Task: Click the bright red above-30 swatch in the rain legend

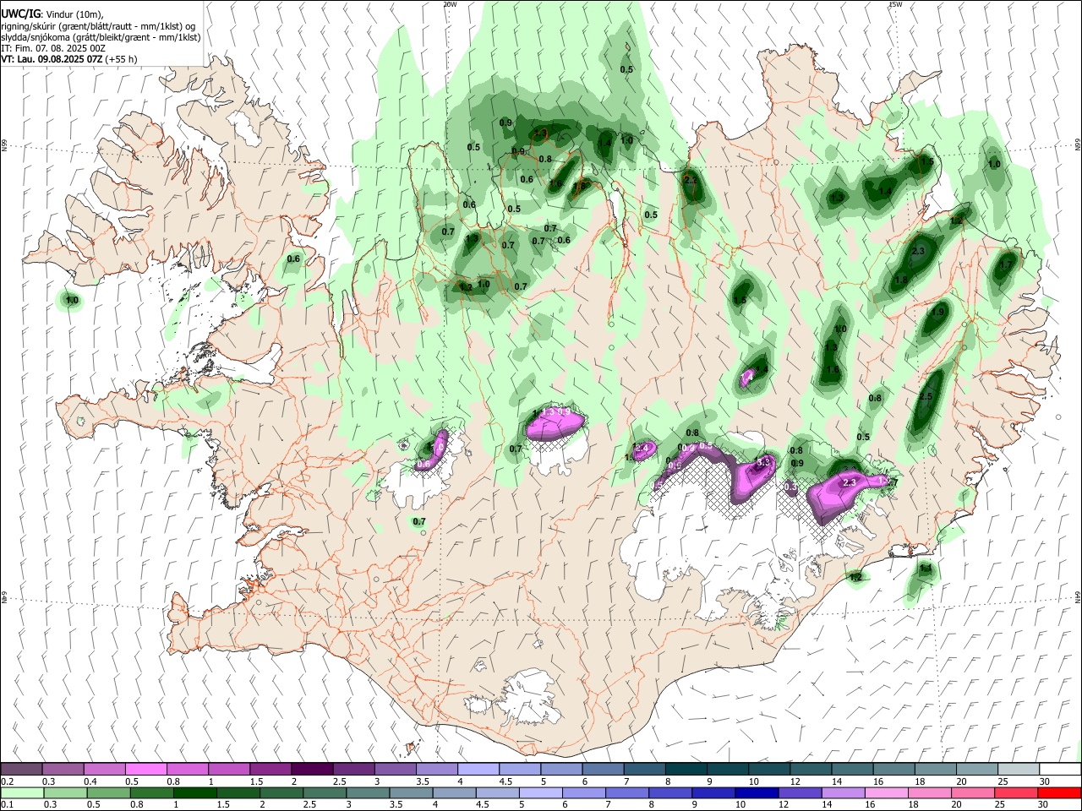Action: (x=1059, y=792)
